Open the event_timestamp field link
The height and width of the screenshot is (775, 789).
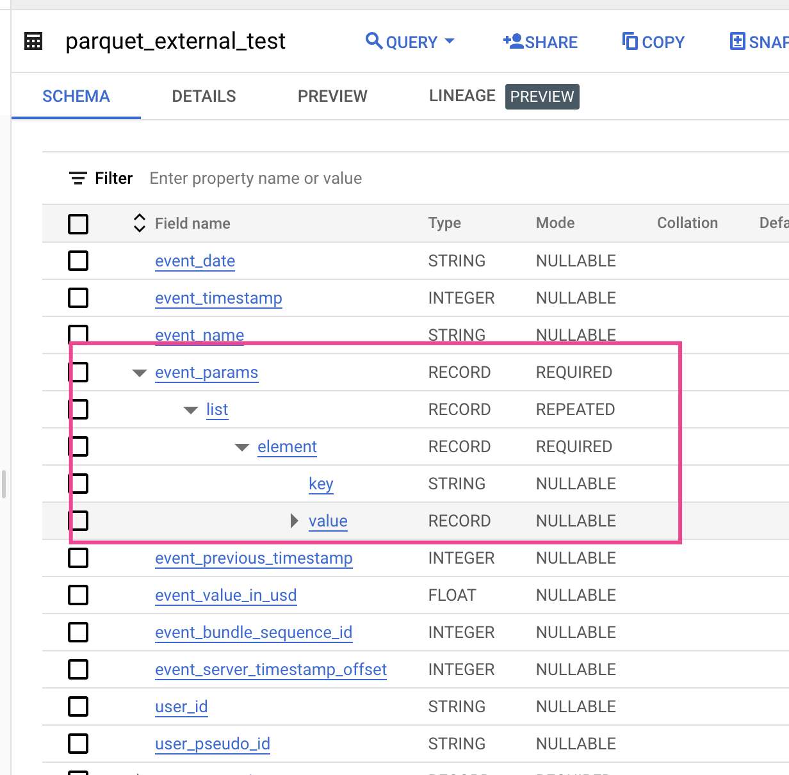[218, 298]
